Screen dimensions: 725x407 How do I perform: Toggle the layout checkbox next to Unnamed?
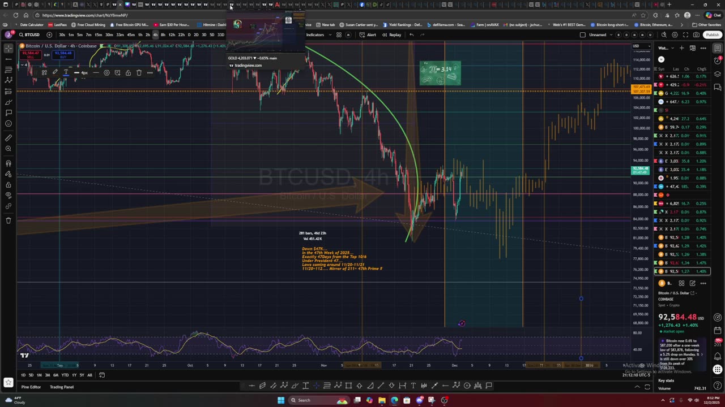pyautogui.click(x=582, y=35)
